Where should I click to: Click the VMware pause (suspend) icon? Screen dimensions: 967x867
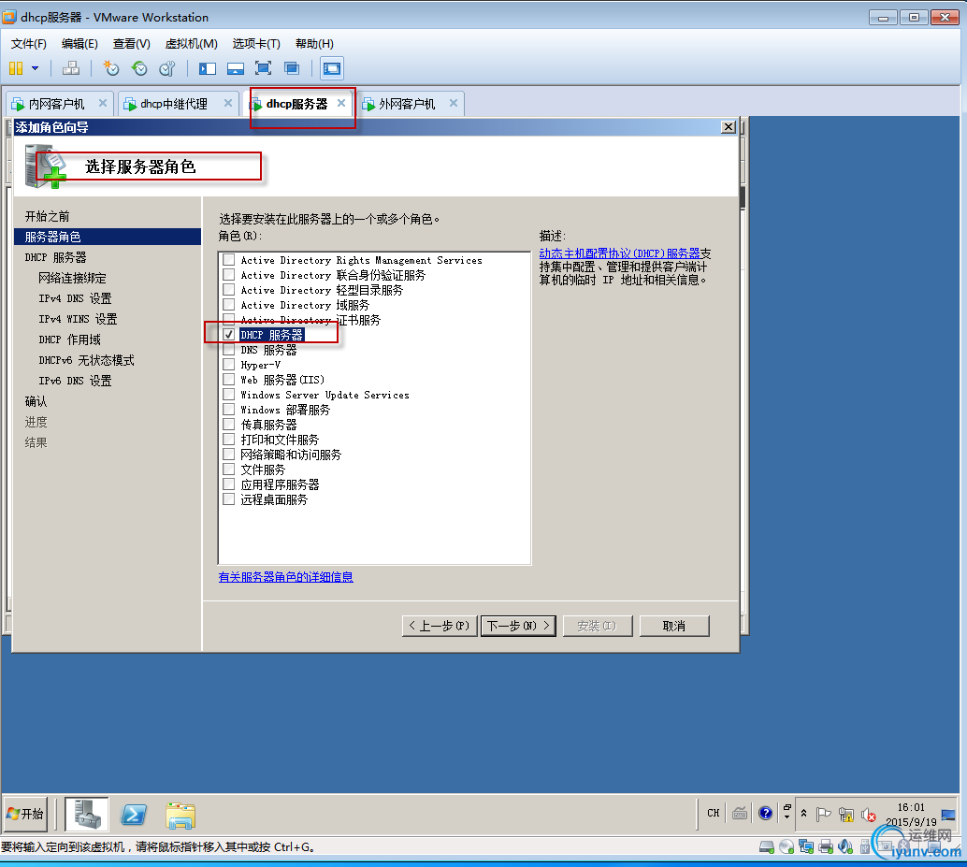(x=16, y=68)
